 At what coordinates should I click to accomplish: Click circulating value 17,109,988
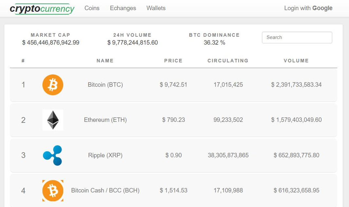tap(228, 190)
